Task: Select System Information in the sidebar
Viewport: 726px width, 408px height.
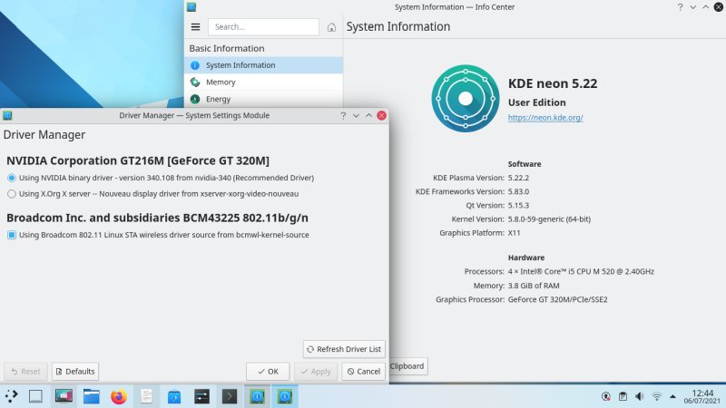Action: 263,65
